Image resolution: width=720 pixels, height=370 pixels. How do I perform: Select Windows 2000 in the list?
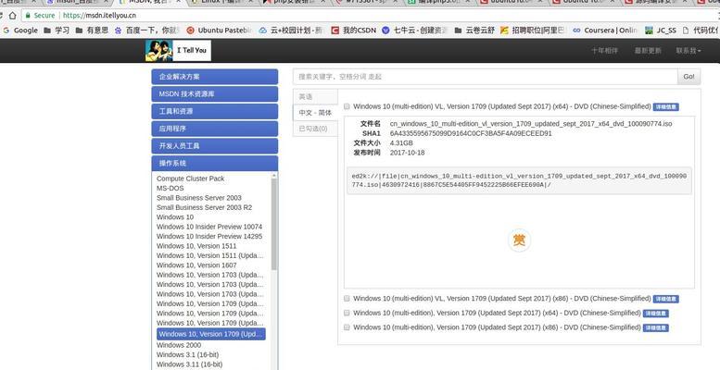(x=179, y=345)
